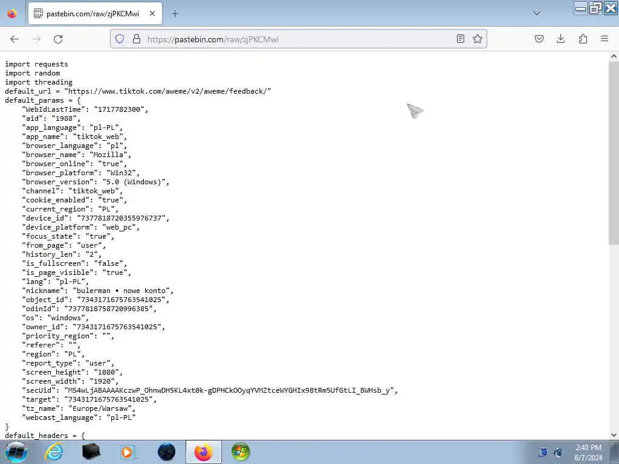
Task: Open the taskbar clock showing 2:40 PM
Action: coord(588,453)
